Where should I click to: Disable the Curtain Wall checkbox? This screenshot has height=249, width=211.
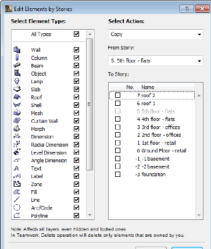(x=76, y=121)
